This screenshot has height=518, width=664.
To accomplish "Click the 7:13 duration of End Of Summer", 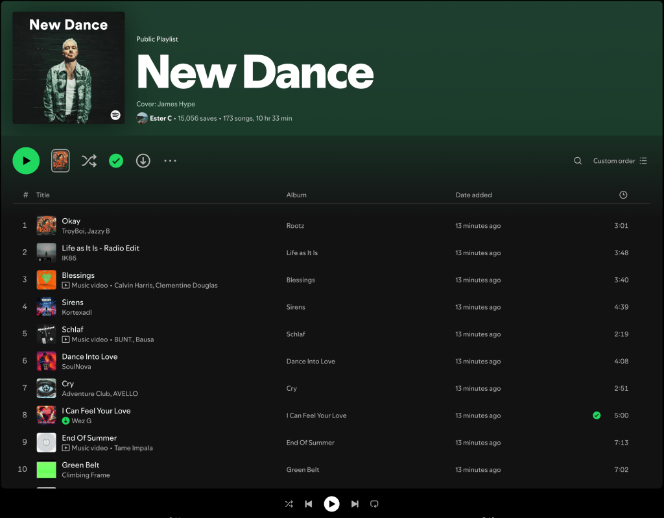I will (621, 443).
